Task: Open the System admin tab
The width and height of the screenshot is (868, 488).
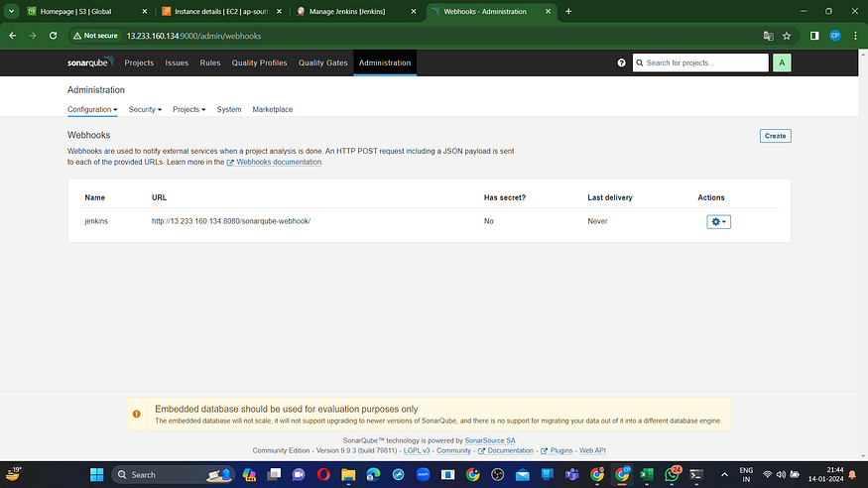Action: coord(228,109)
